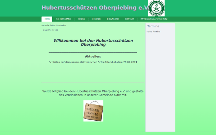Click the Keine Termine text

pos(153,32)
